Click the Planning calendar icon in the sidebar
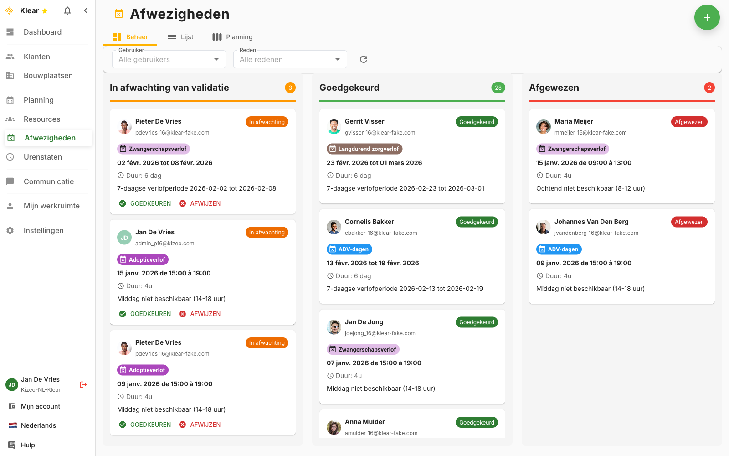Viewport: 729px width, 456px height. [10, 100]
